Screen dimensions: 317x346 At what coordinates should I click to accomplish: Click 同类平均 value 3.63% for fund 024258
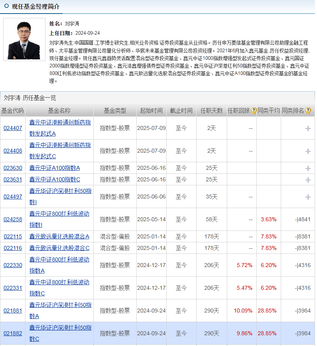[x=269, y=219]
